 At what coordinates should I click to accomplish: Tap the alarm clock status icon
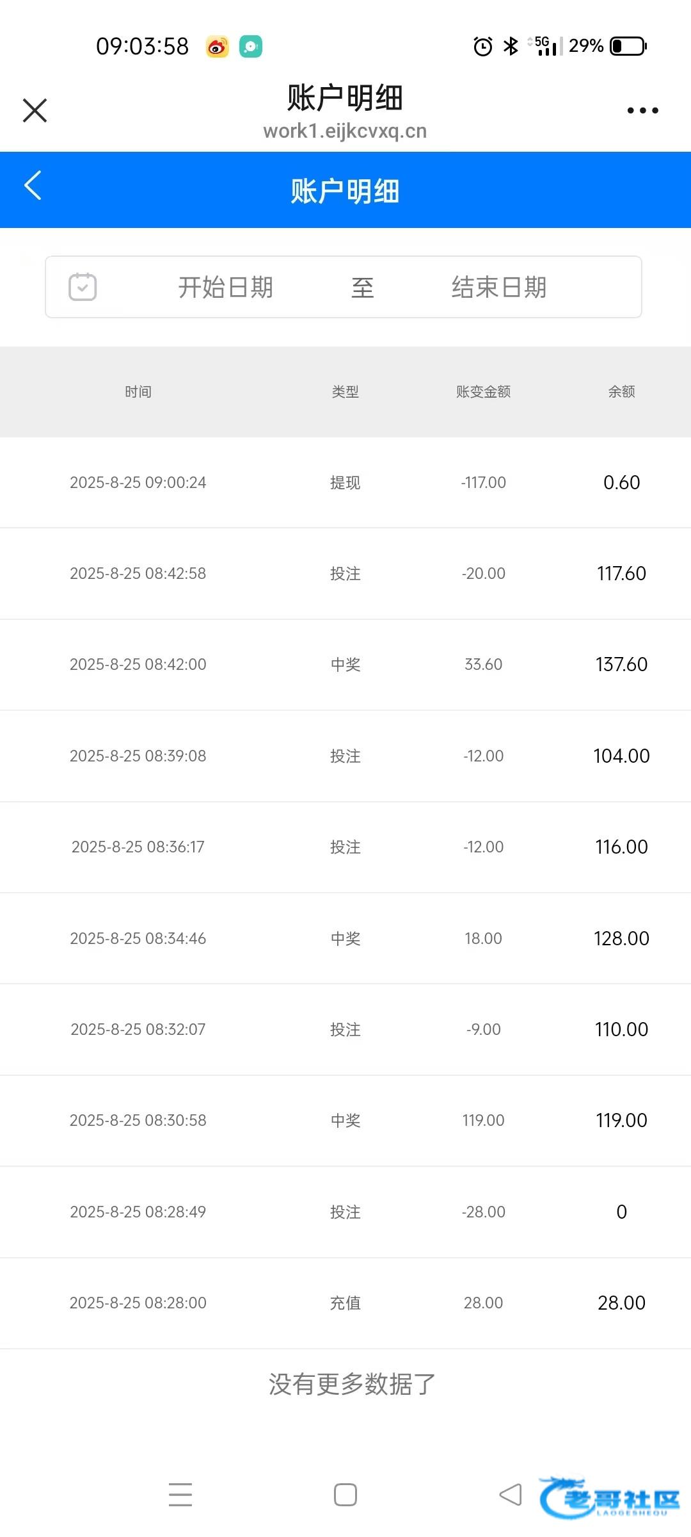483,47
